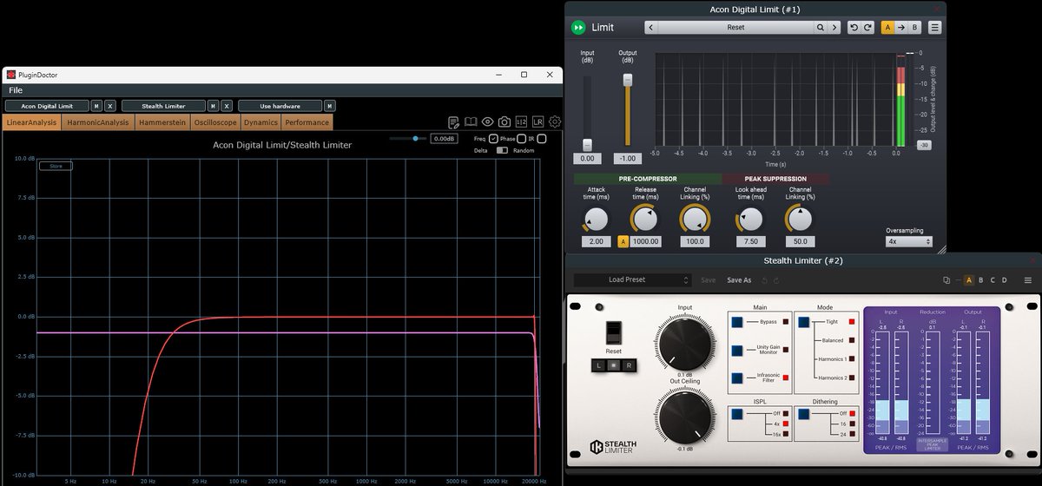The image size is (1042, 486).
Task: Take a snapshot with the camera icon
Action: pyautogui.click(x=504, y=122)
